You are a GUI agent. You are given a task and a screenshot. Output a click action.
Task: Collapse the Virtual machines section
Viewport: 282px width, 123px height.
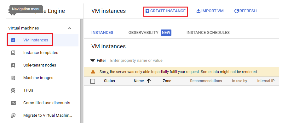pyautogui.click(x=70, y=28)
